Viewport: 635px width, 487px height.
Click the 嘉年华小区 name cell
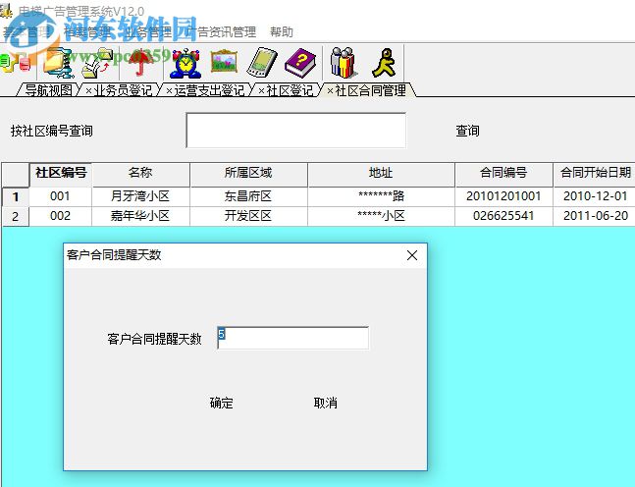140,216
